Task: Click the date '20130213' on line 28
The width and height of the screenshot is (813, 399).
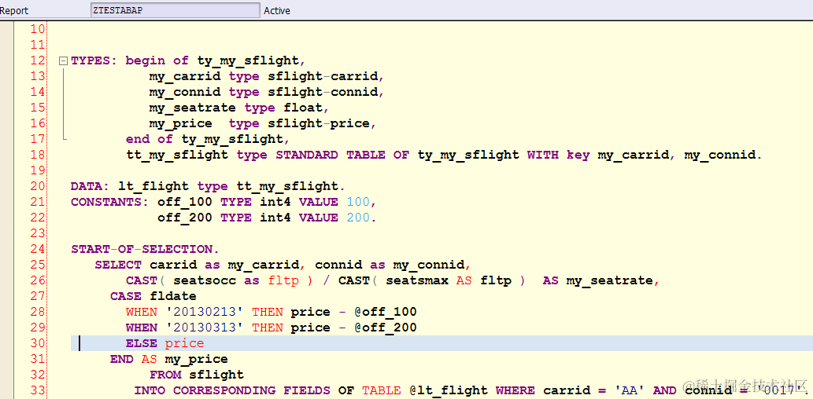Action: tap(205, 312)
